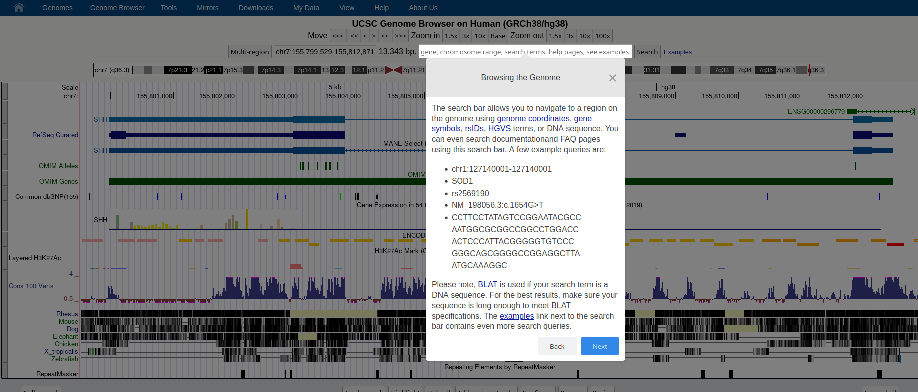Close the Browsing the Genome popup
The height and width of the screenshot is (392, 918).
(x=612, y=78)
